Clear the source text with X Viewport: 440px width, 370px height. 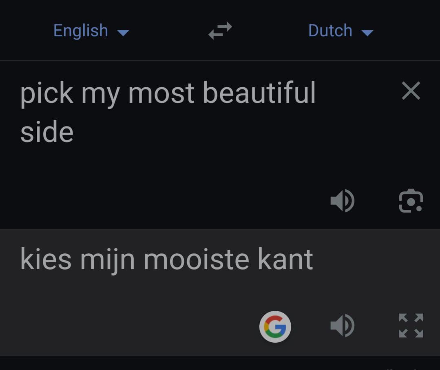411,91
